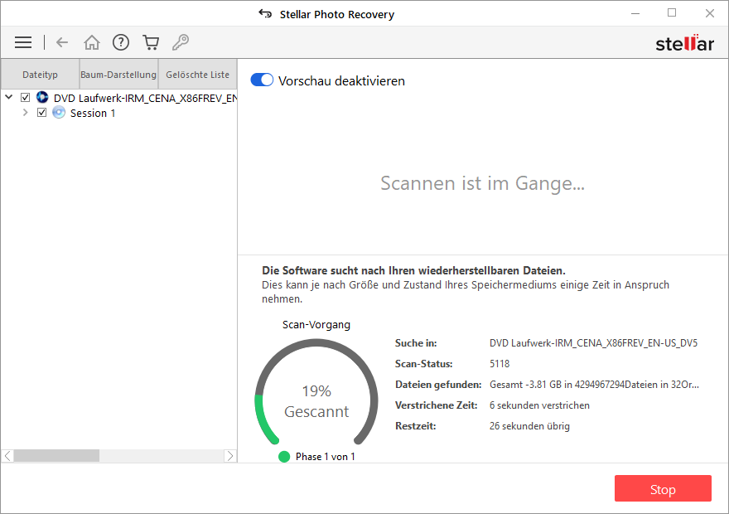Screen dimensions: 729x514
Task: Expand the Session 1 tree node
Action: pos(25,113)
